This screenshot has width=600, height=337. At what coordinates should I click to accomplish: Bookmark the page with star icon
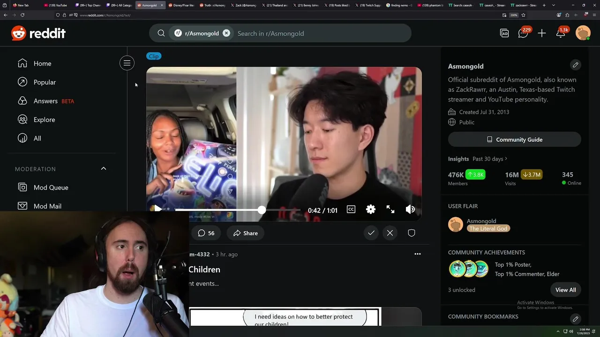(x=523, y=15)
